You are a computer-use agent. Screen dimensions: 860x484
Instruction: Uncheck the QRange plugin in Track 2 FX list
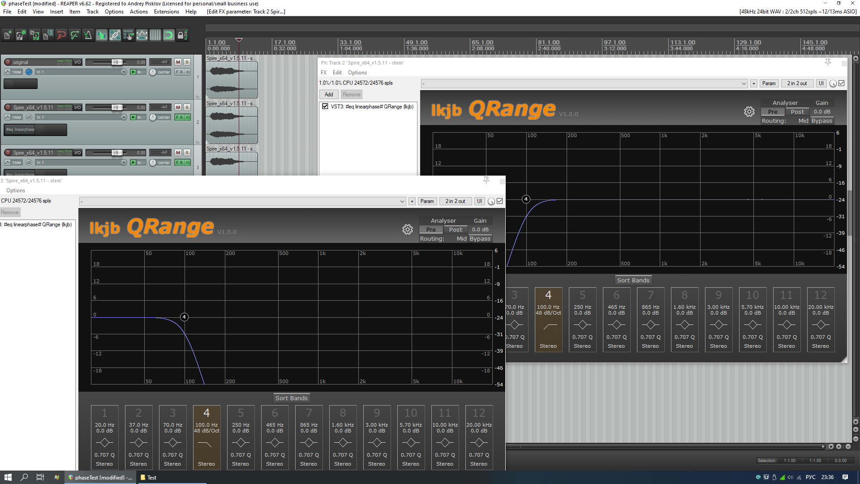coord(325,107)
